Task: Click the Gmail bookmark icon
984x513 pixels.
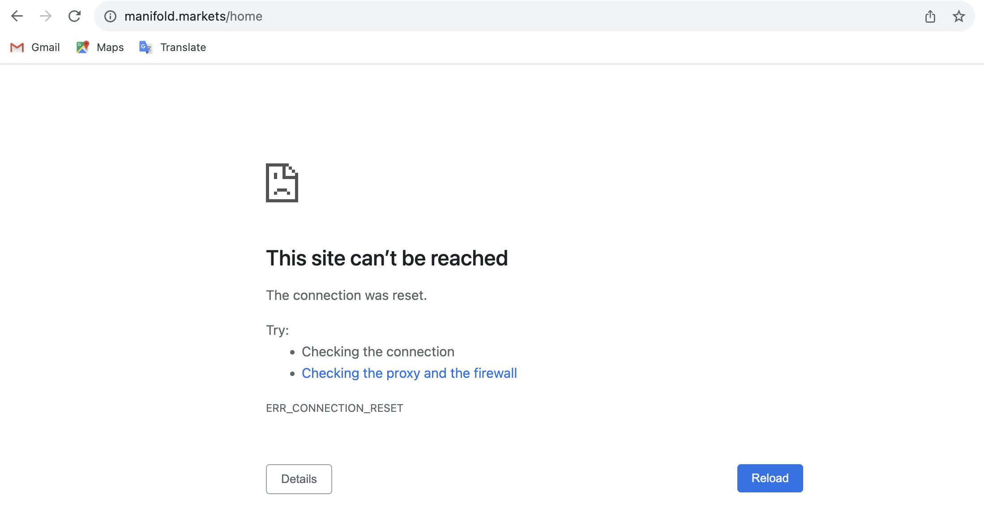Action: [x=17, y=47]
